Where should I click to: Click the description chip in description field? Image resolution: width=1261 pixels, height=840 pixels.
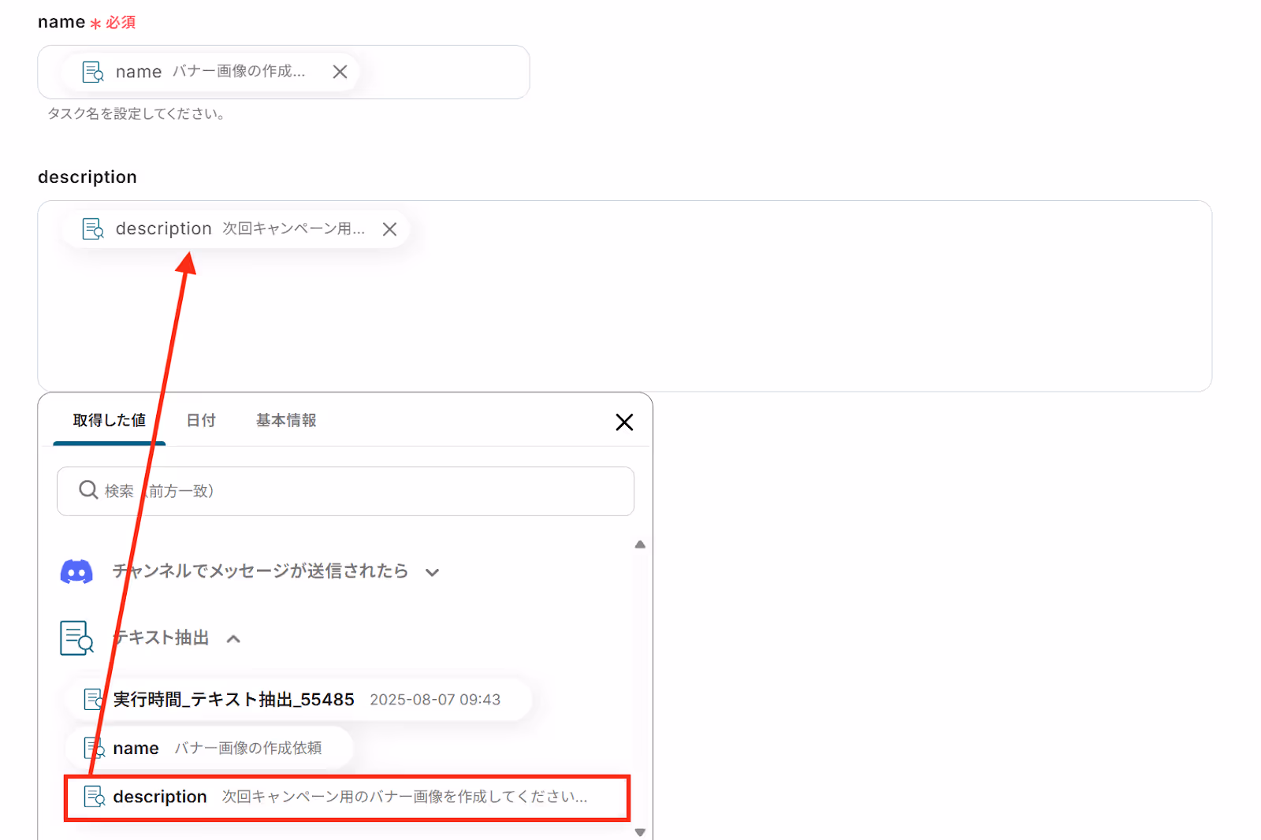click(236, 229)
